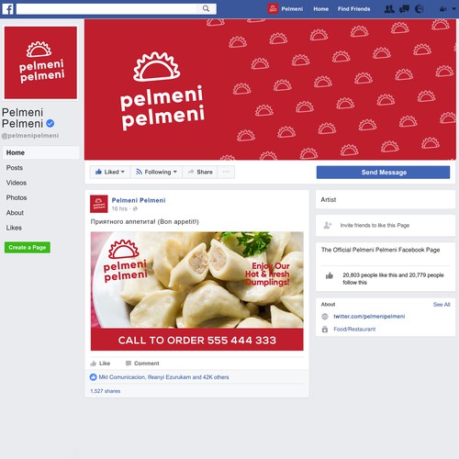Click the Facebook logo icon
459x459 pixels.
8,9
